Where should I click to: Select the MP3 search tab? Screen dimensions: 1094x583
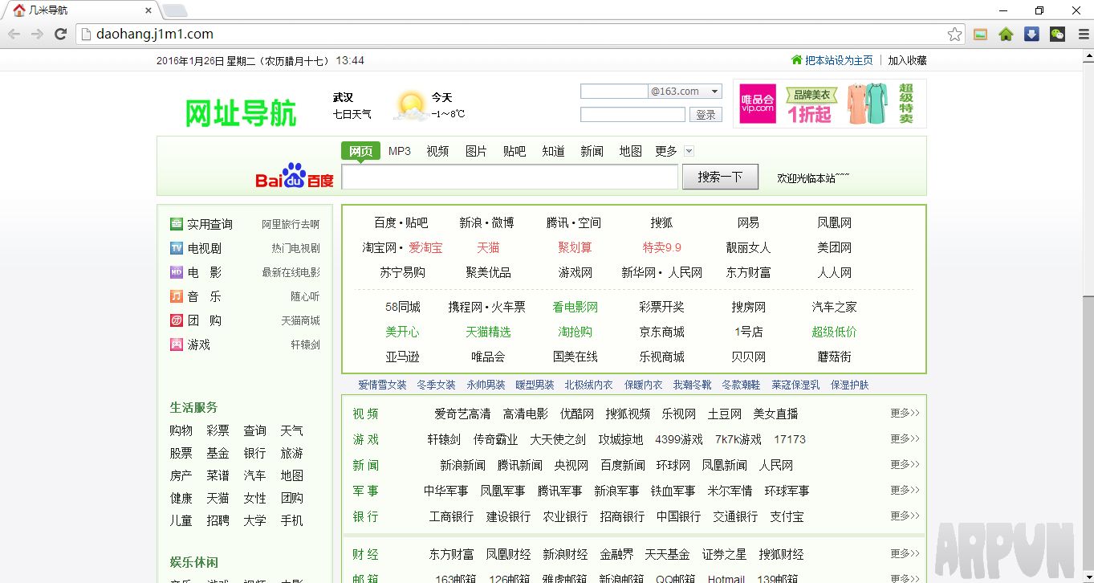point(400,151)
